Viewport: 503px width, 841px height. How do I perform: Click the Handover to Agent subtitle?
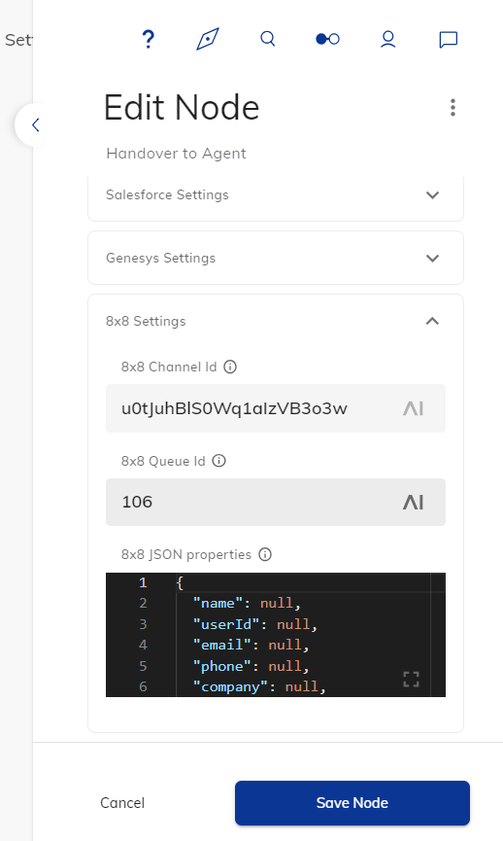pyautogui.click(x=176, y=154)
